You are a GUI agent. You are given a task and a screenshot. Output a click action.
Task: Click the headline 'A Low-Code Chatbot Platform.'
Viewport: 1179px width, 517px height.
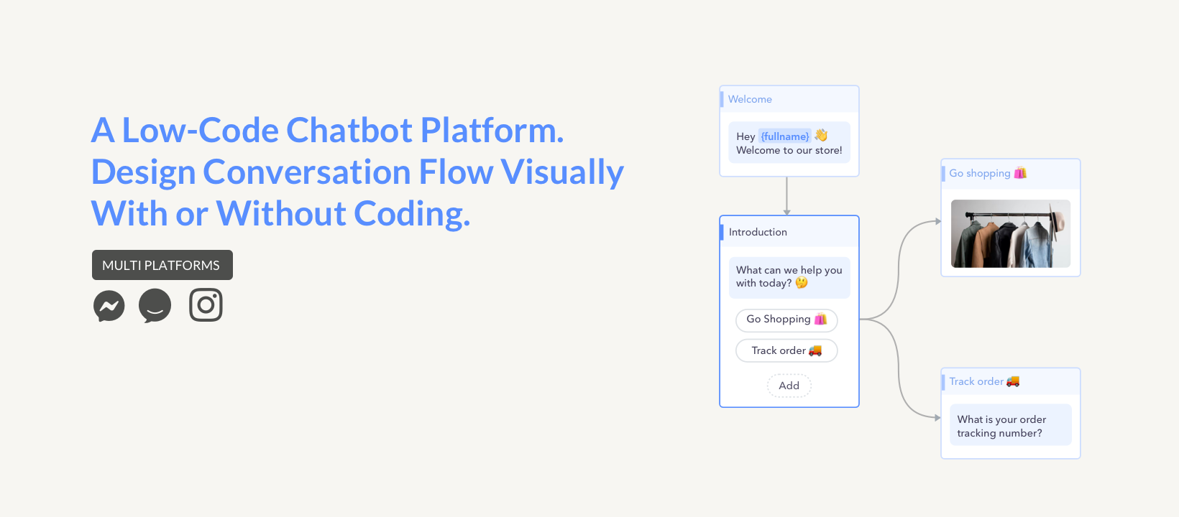(328, 131)
